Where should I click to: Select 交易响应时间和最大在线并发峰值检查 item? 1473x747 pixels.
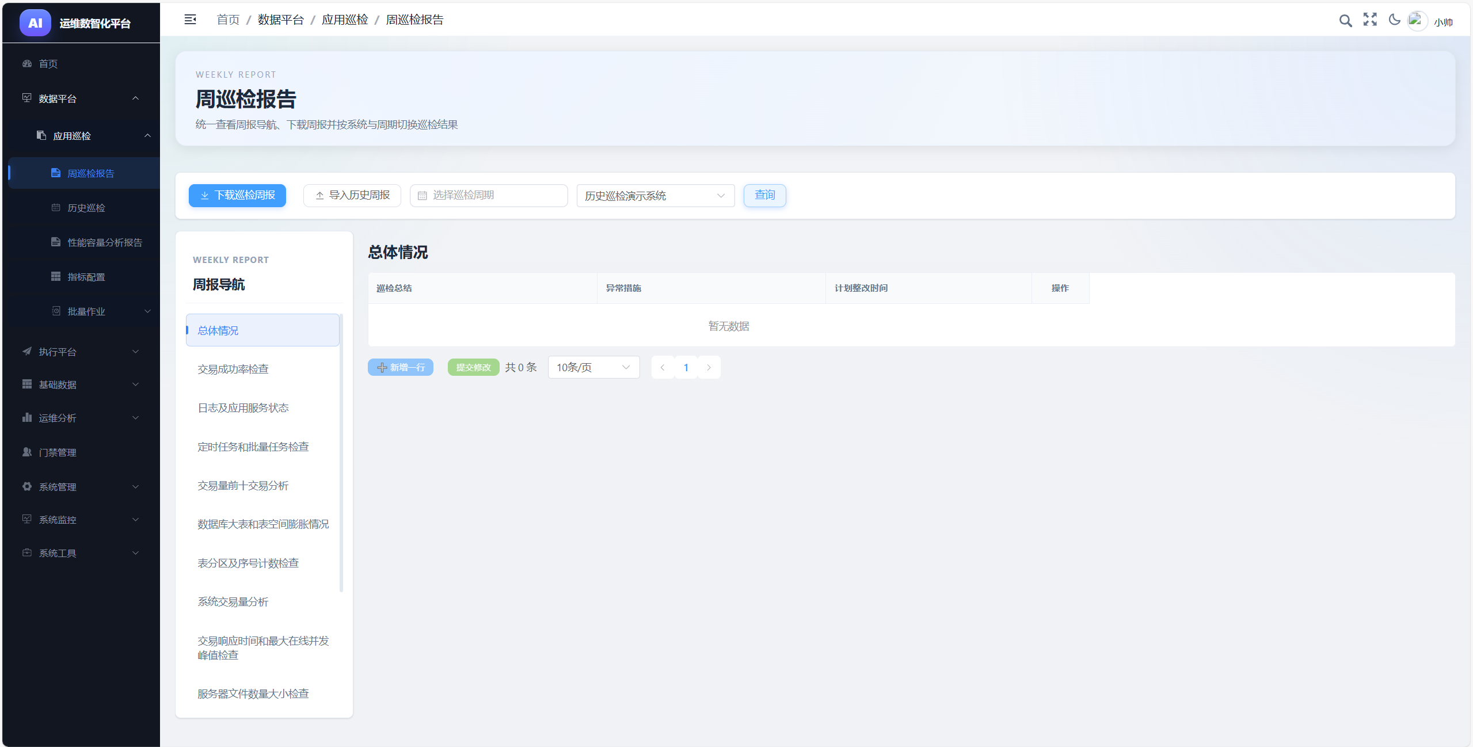pyautogui.click(x=262, y=647)
